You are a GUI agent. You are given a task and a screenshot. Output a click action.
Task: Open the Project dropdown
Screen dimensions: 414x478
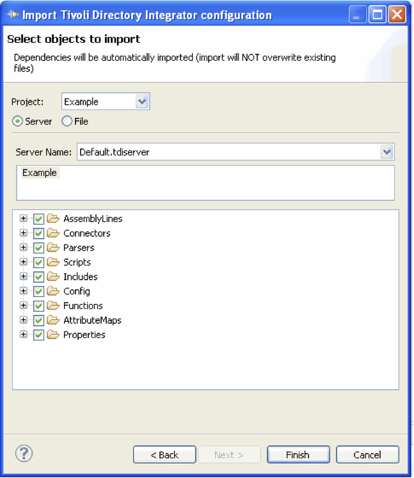point(142,101)
